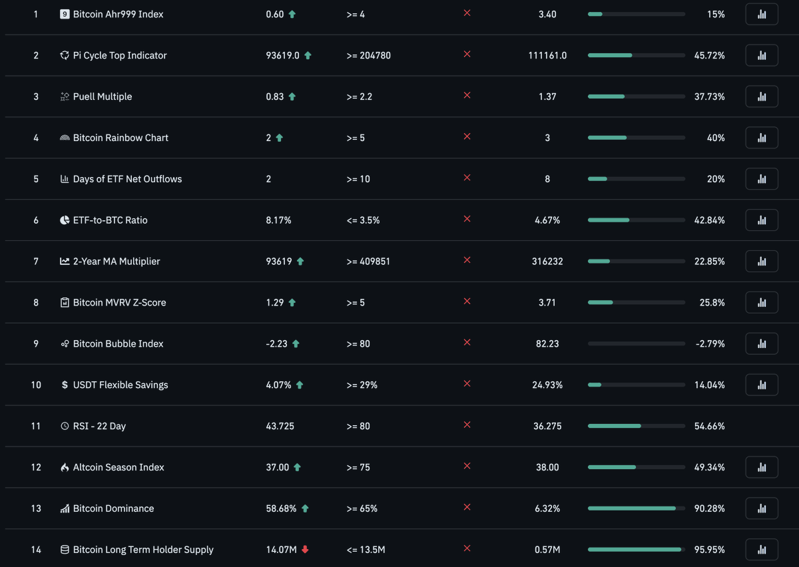Click the distance value 0.57M
Screen dimensions: 799x567
[x=547, y=550]
